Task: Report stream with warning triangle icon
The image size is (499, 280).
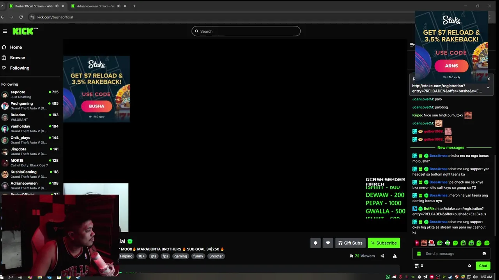Action: click(x=395, y=256)
